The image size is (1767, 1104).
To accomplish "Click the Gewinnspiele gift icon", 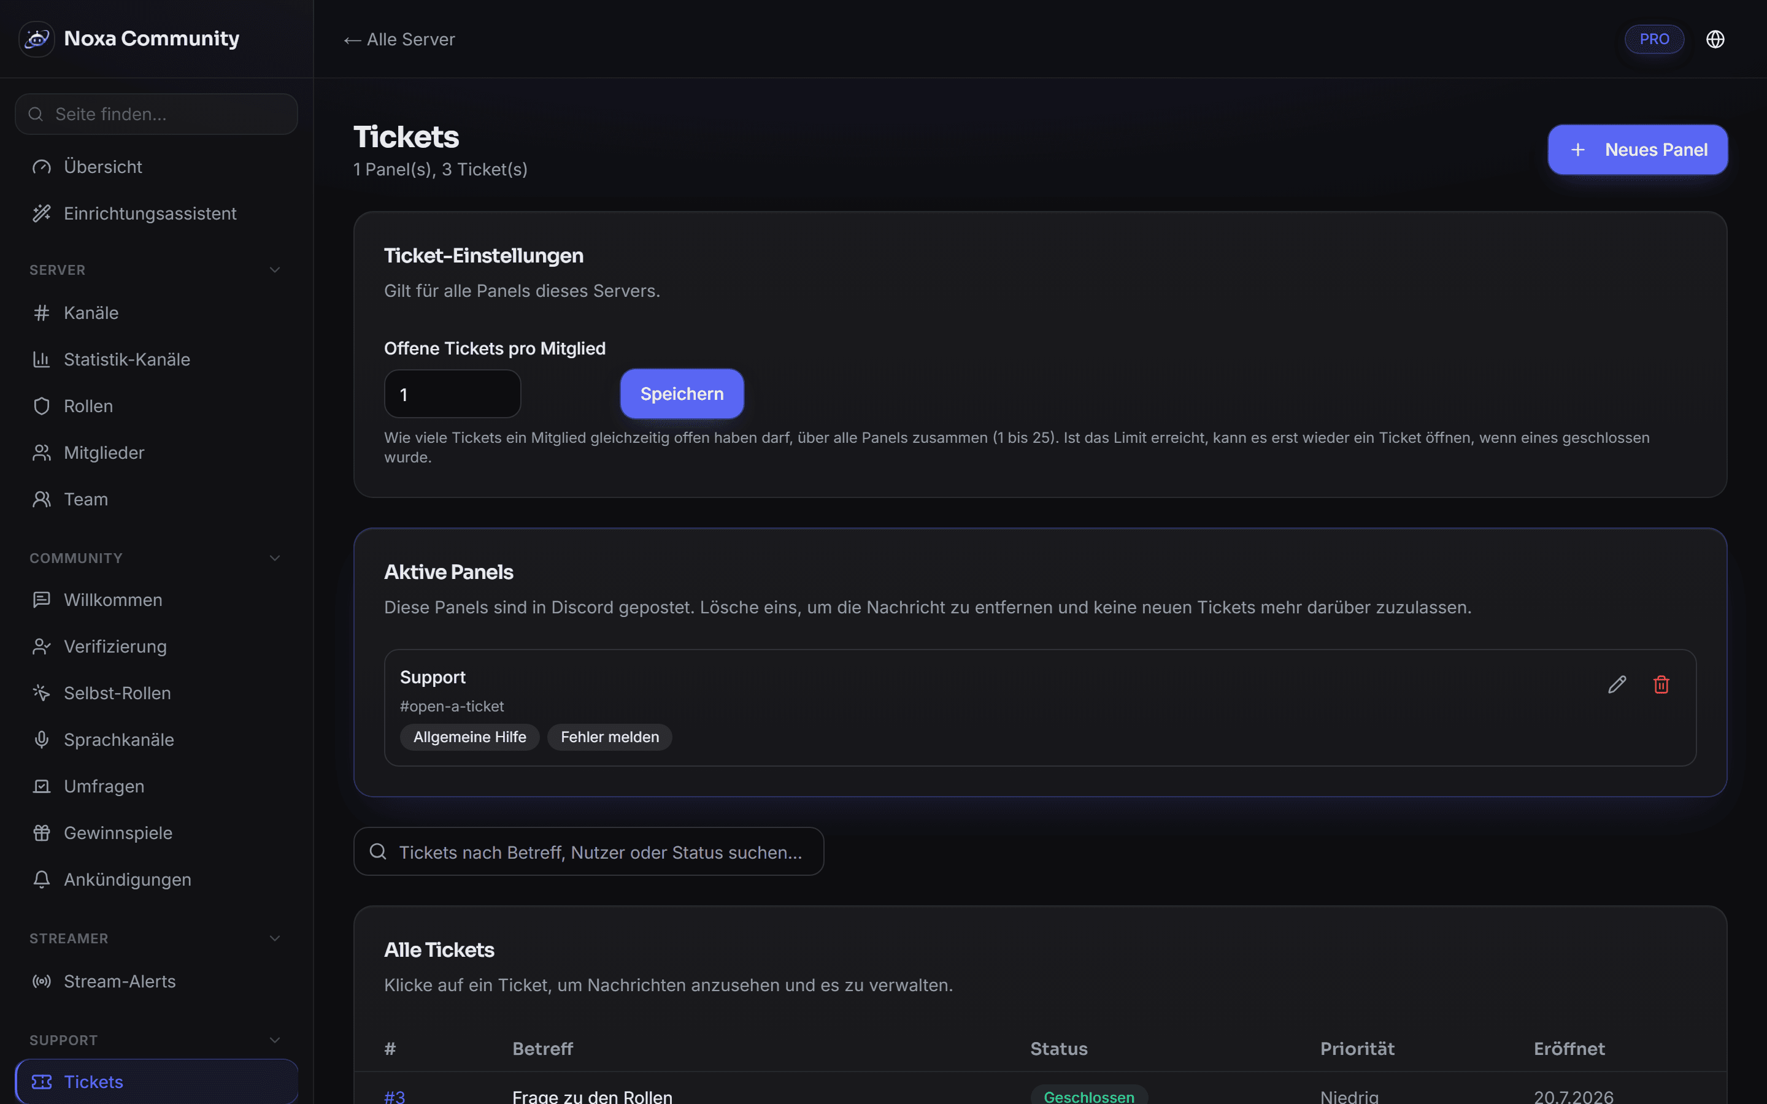I will pos(42,833).
